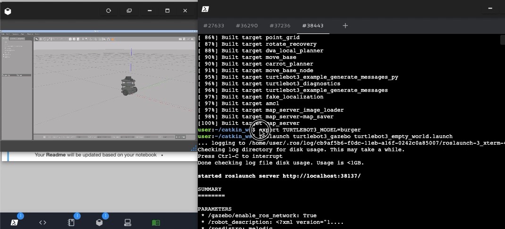Click the 'export TURTLEBOT3_MODEL=burger' command text
Screen dimensions: 505x229
(x=310, y=130)
